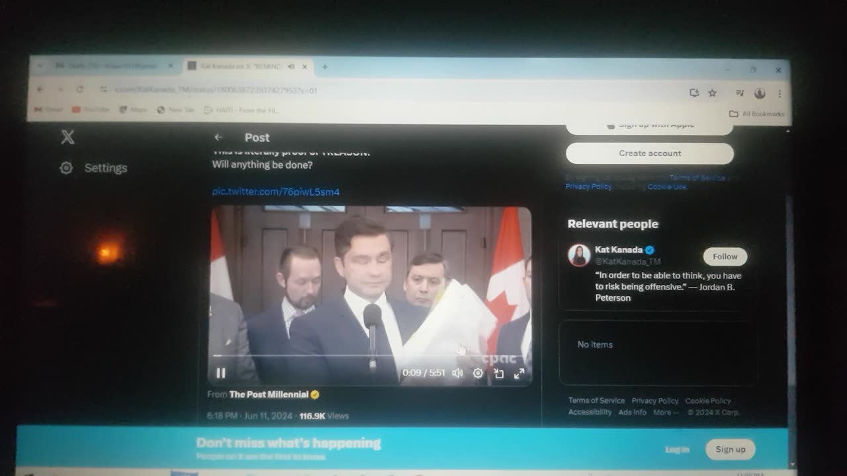The height and width of the screenshot is (476, 847).
Task: Pause the video with the pause button
Action: click(x=221, y=373)
